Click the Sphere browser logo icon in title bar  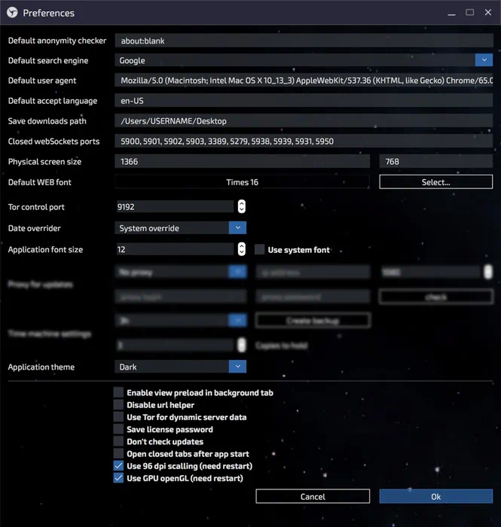point(12,13)
